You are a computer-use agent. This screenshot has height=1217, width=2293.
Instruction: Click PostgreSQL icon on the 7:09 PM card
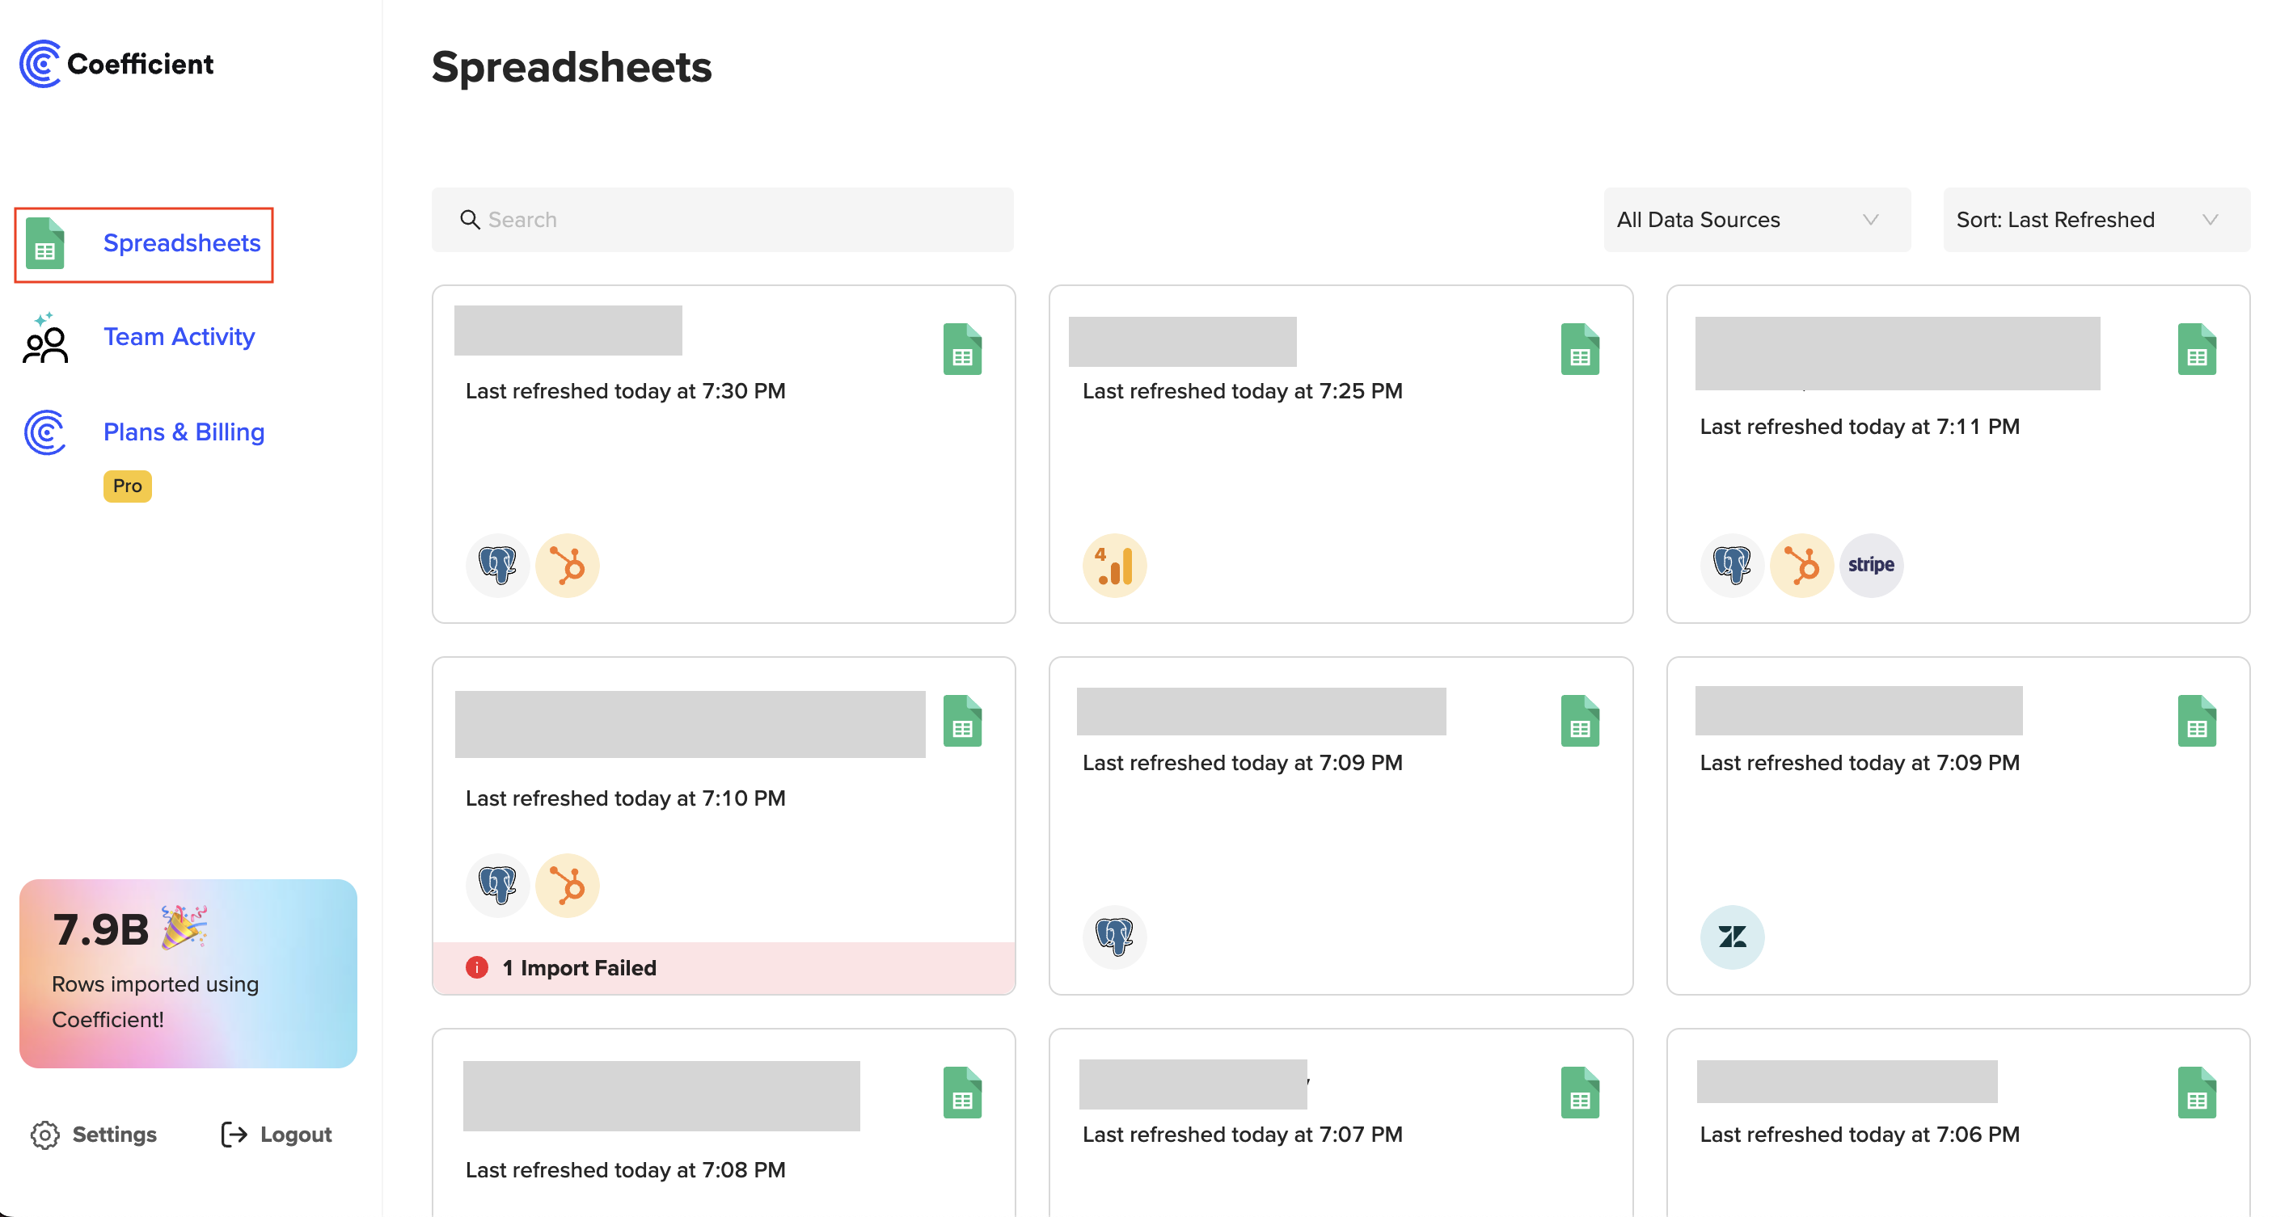(1113, 937)
